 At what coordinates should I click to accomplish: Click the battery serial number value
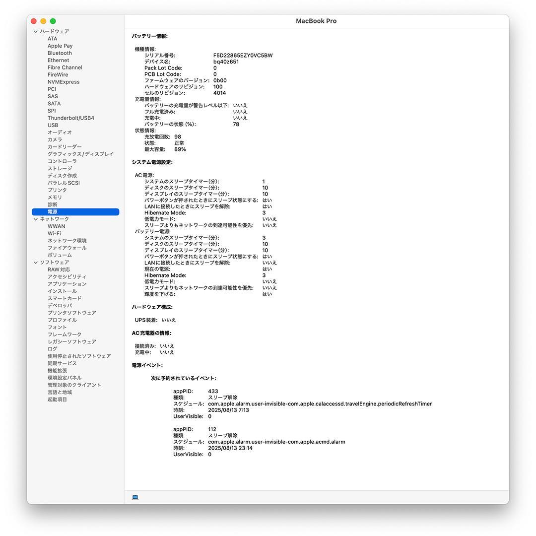243,56
